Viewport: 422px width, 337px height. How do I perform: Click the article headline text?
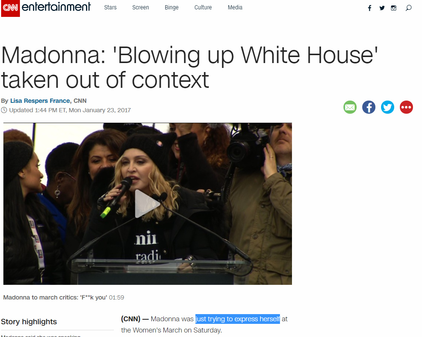[189, 67]
